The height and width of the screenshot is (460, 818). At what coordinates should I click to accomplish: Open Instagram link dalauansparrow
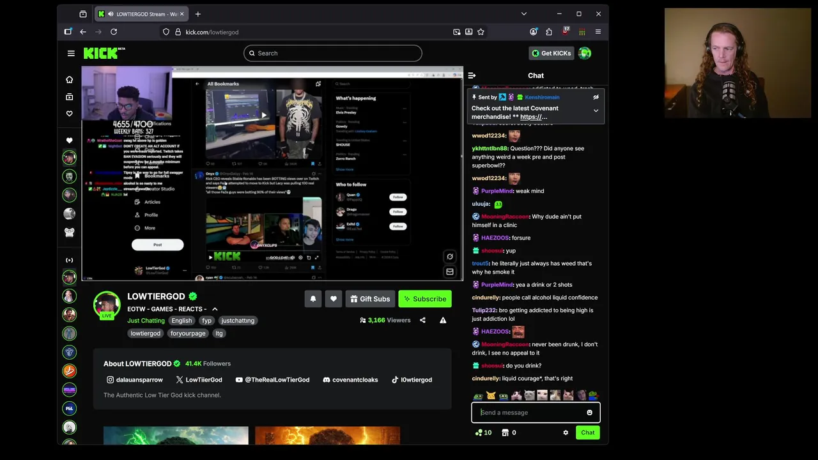[x=135, y=379]
